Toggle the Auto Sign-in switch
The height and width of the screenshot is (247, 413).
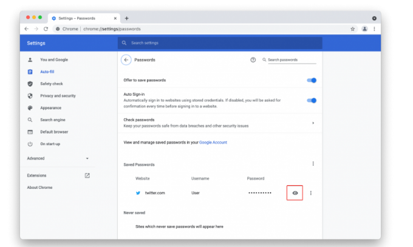point(312,100)
